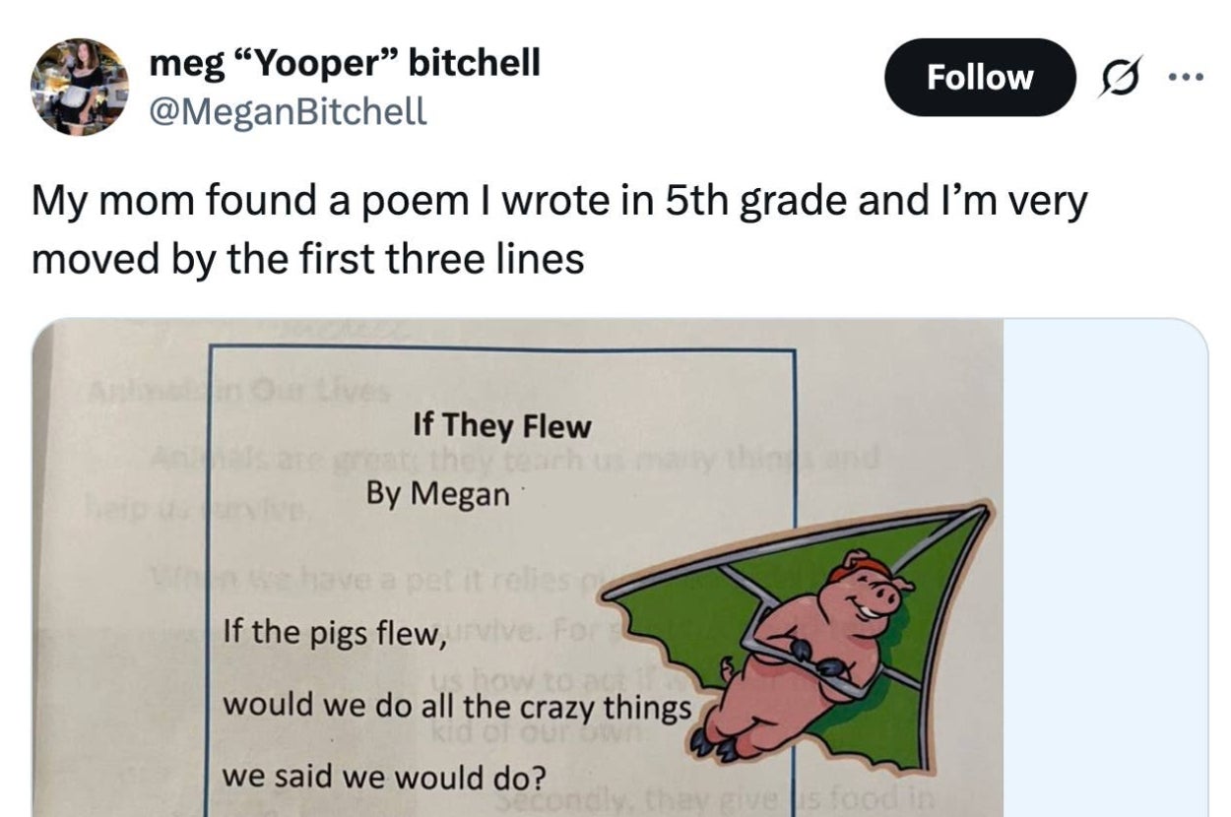Click meg's round profile avatar

[80, 87]
